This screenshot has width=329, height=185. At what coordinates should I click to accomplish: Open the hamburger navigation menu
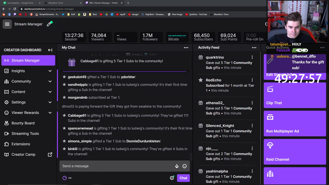pyautogui.click(x=7, y=24)
